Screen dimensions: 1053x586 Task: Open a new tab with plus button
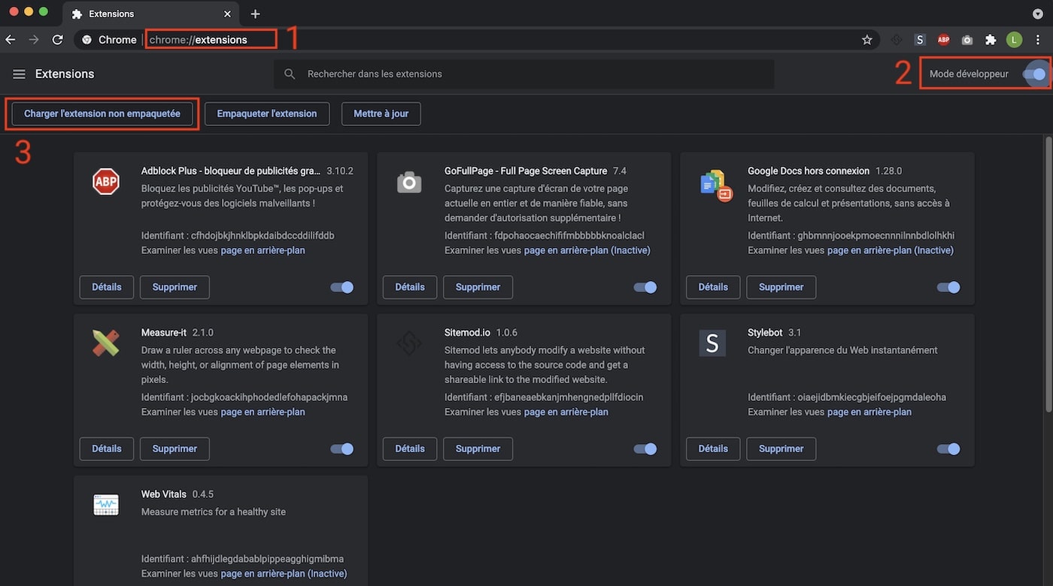255,14
